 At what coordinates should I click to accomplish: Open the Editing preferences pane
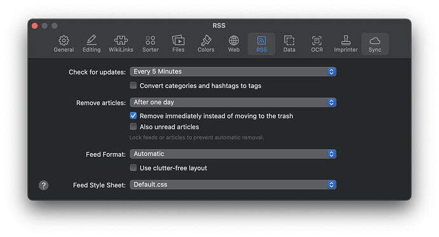pos(92,44)
